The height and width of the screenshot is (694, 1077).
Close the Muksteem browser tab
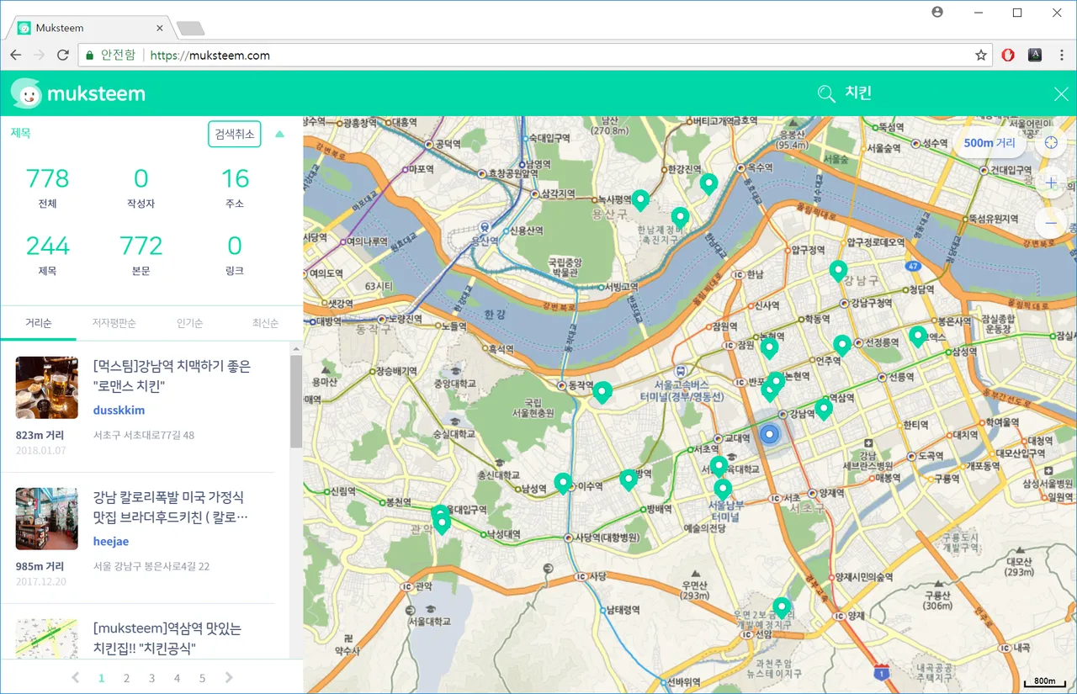click(x=160, y=28)
